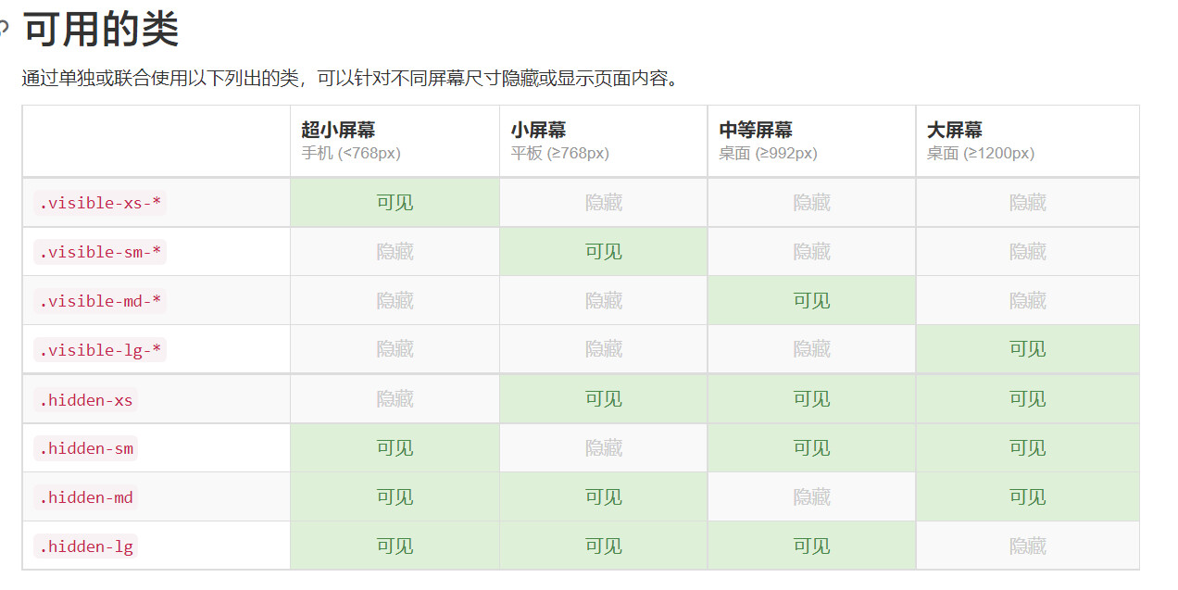Click .visible-xs-* 小屏幕 隐藏 cell
Image resolution: width=1178 pixels, height=590 pixels.
(603, 203)
